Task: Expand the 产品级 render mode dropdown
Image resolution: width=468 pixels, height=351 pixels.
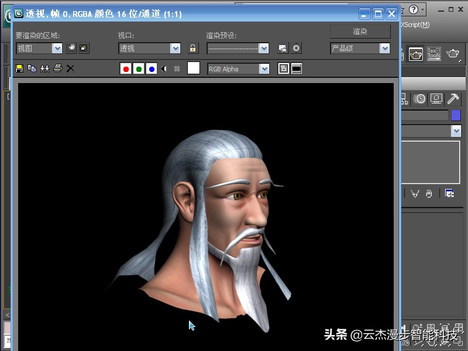Action: point(386,48)
